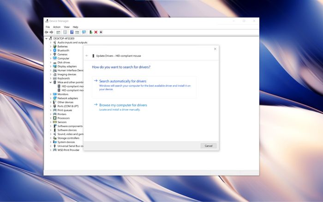Select the Print queues tree item
The width and height of the screenshot is (323, 202).
(x=65, y=110)
